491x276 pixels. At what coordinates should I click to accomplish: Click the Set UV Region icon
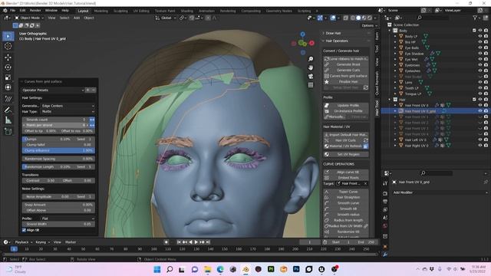(x=327, y=154)
